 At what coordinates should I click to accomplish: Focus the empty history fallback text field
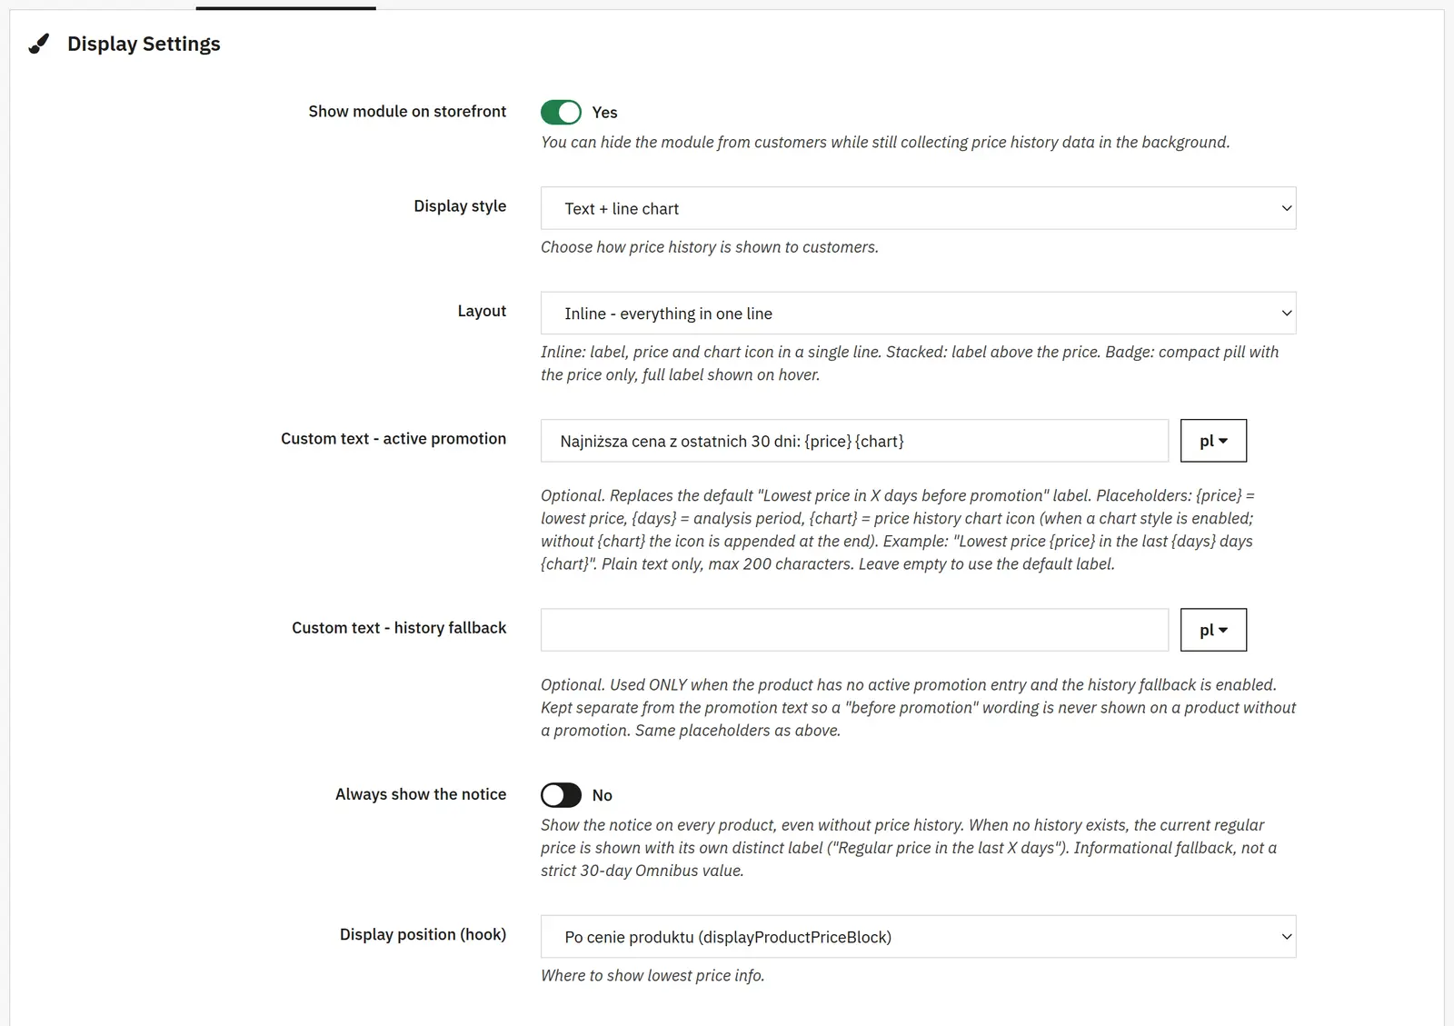pos(854,630)
